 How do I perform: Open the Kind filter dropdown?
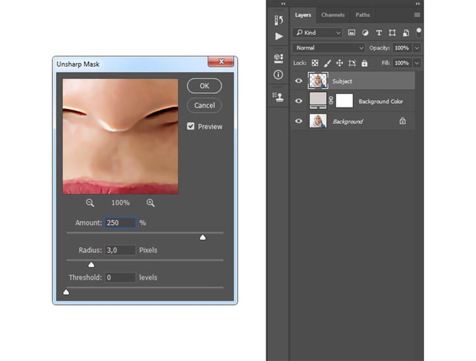pos(318,33)
